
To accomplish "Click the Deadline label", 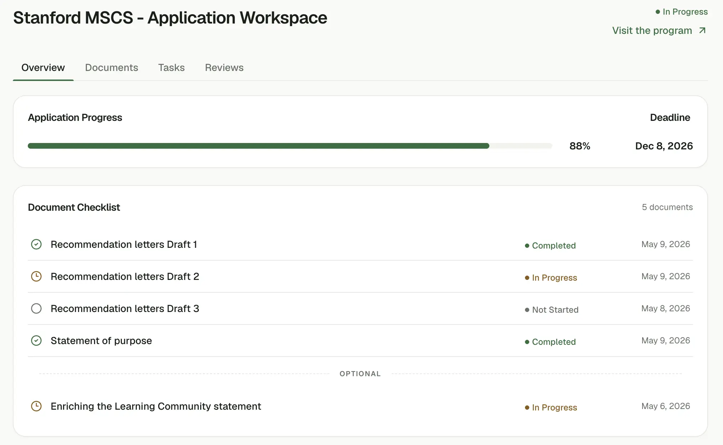I will 670,117.
